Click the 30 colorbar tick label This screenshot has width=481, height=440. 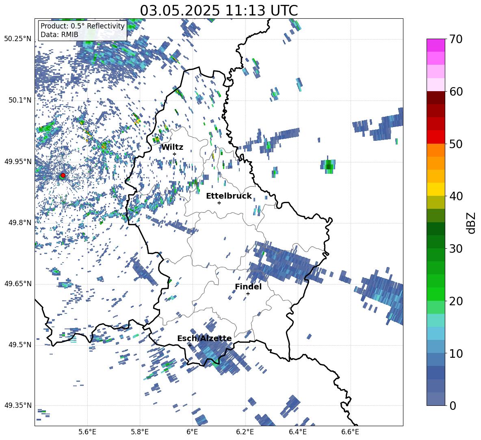pyautogui.click(x=455, y=248)
